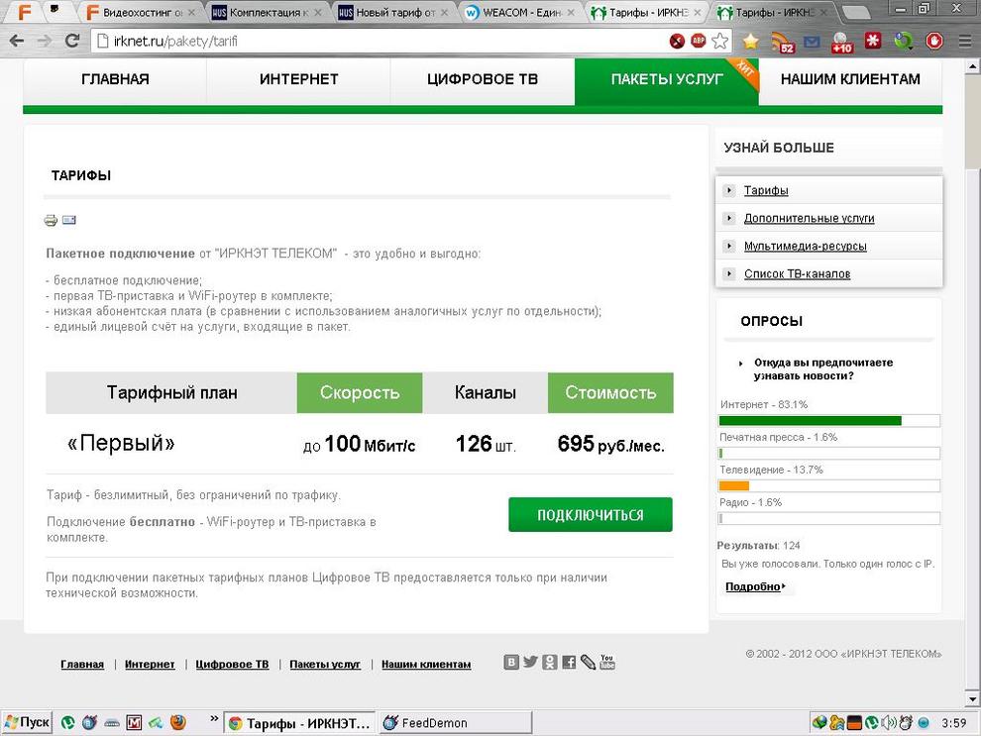Open the RSS feed extension with 52 badge

click(x=782, y=42)
